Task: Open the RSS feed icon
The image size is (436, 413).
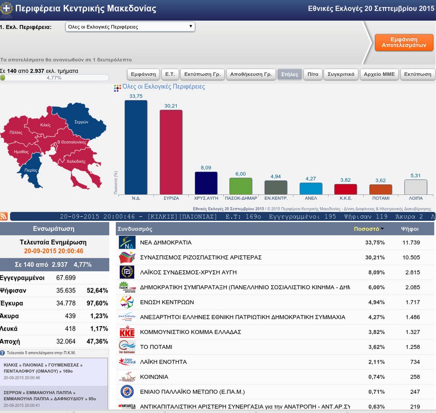Action: (x=4, y=216)
